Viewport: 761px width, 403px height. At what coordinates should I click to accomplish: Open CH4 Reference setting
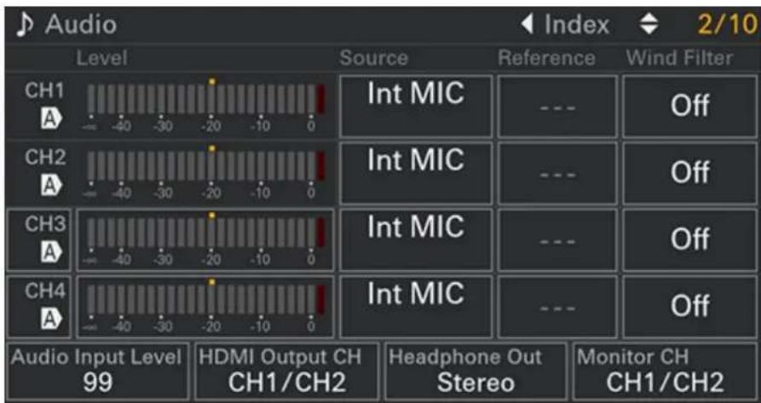(557, 307)
